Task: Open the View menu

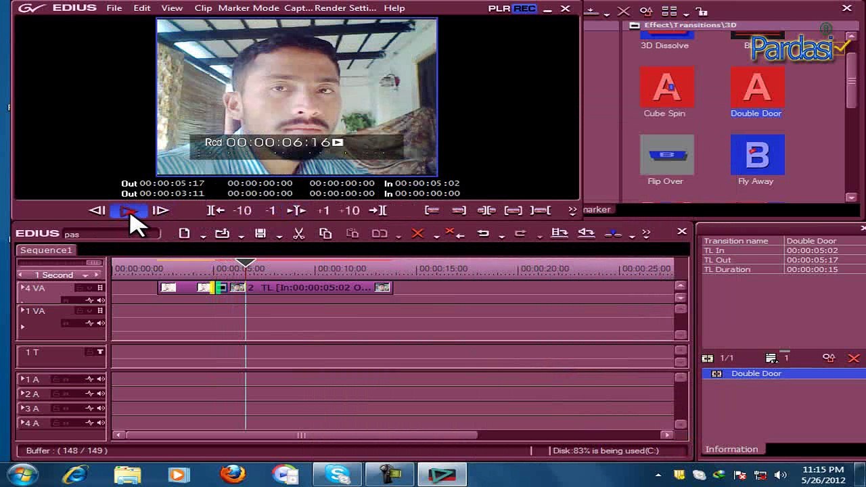Action: pos(172,8)
